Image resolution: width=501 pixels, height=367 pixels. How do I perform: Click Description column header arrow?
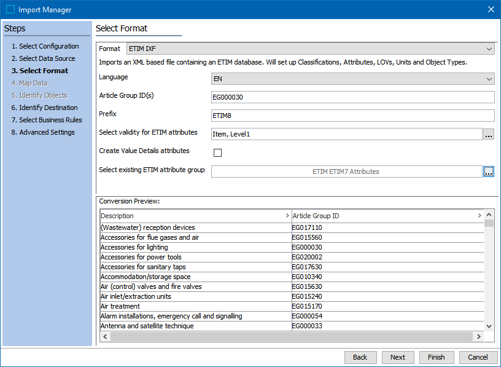coord(288,216)
